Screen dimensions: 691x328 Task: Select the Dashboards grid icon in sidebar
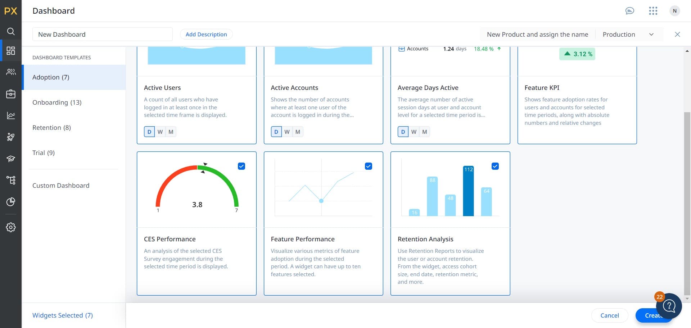coord(11,51)
